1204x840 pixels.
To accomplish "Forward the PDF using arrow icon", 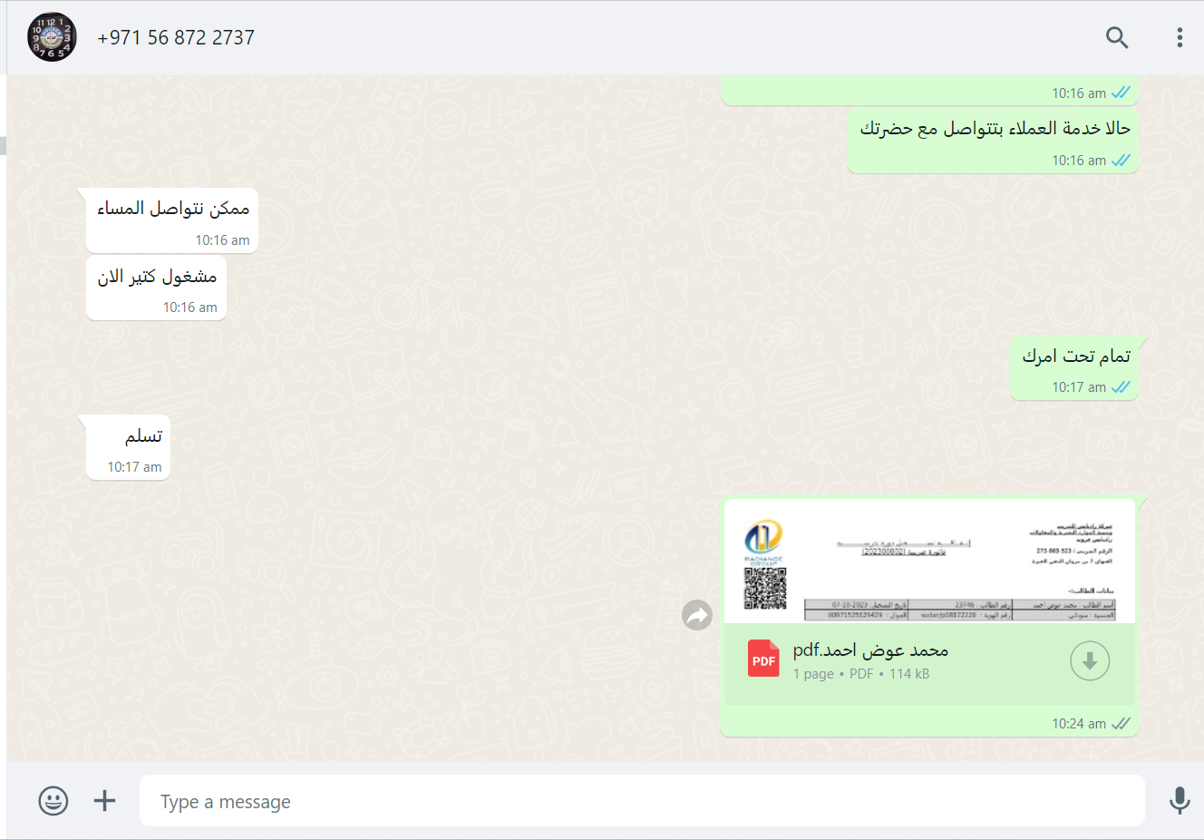I will tap(697, 616).
